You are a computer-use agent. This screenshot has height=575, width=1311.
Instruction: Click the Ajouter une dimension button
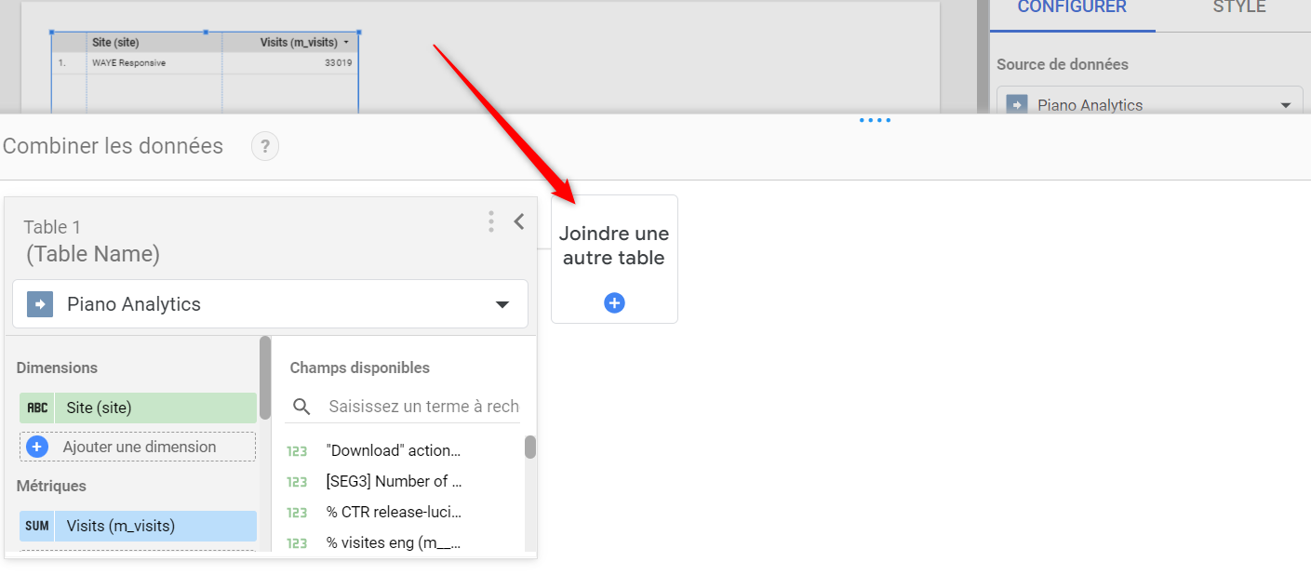pyautogui.click(x=138, y=447)
